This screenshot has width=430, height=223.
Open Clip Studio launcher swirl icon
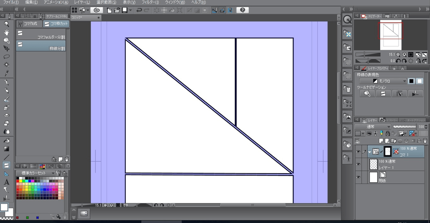pyautogui.click(x=96, y=10)
